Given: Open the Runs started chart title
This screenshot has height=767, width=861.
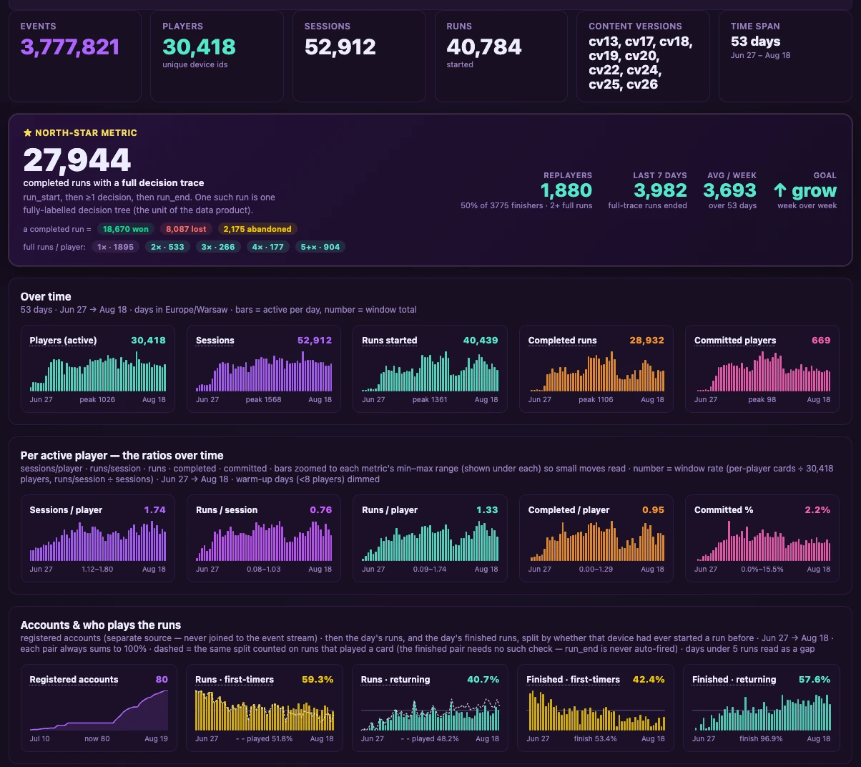Looking at the screenshot, I should pos(390,341).
